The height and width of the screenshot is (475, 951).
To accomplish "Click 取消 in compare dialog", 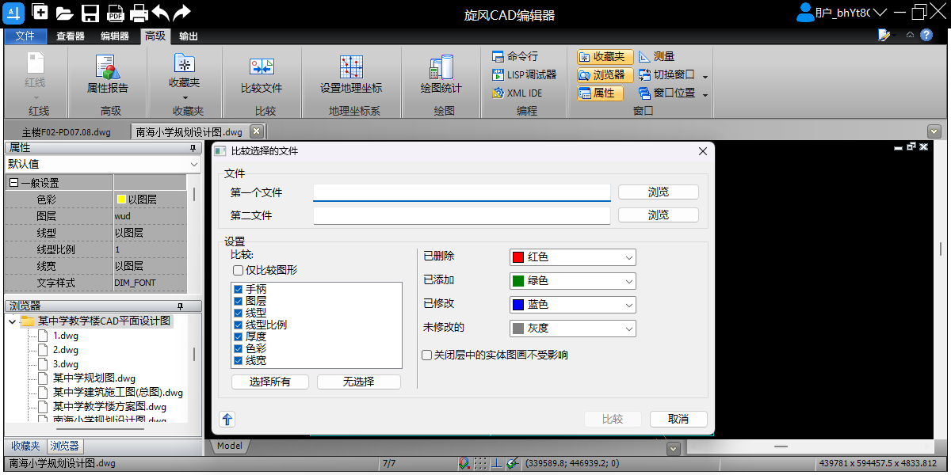I will point(678,420).
